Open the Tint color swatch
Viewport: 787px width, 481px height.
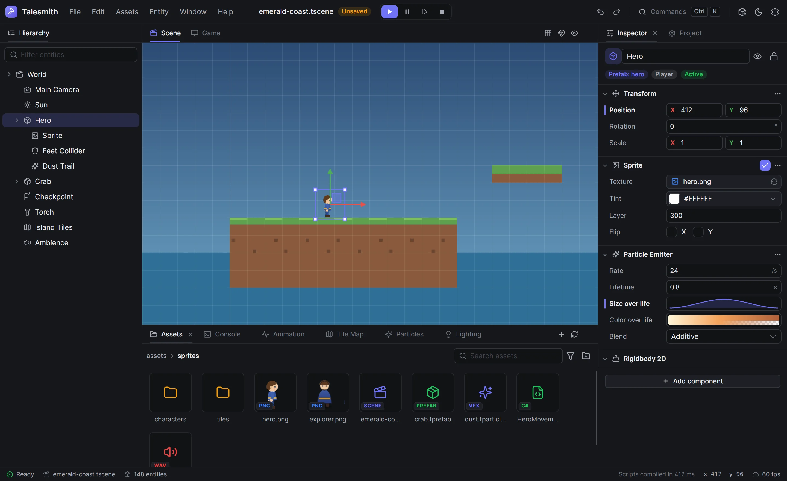tap(674, 199)
